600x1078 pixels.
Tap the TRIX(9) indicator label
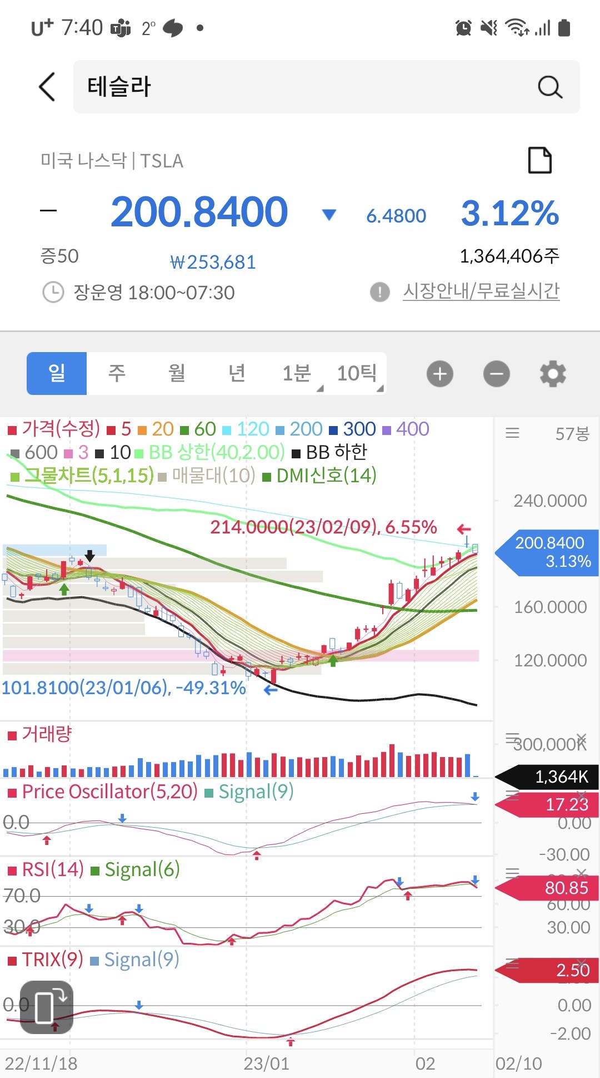(46, 960)
